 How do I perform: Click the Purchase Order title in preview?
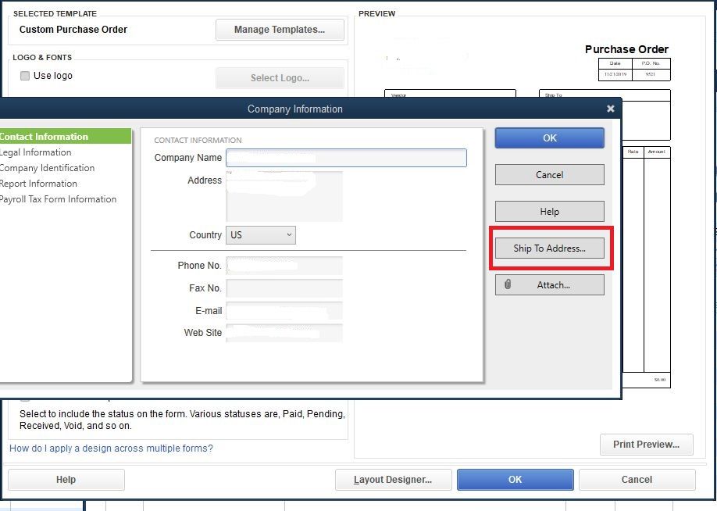pos(626,49)
